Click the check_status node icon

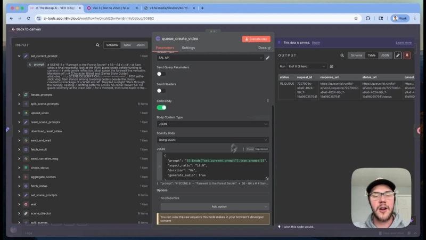tap(26, 167)
